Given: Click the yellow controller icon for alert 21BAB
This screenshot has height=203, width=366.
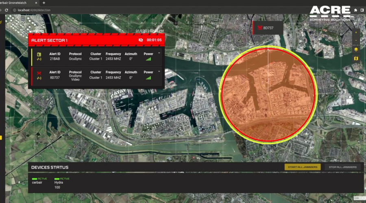Looking at the screenshot, I should click(x=39, y=54).
